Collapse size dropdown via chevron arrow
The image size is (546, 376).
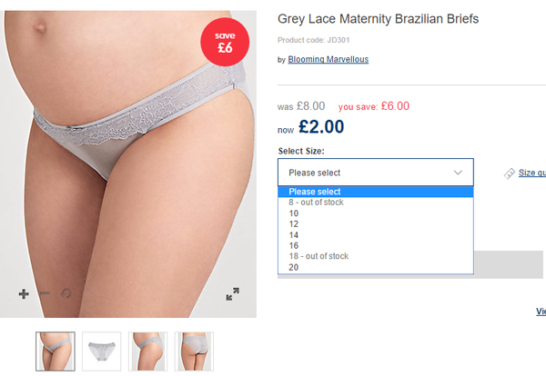458,173
